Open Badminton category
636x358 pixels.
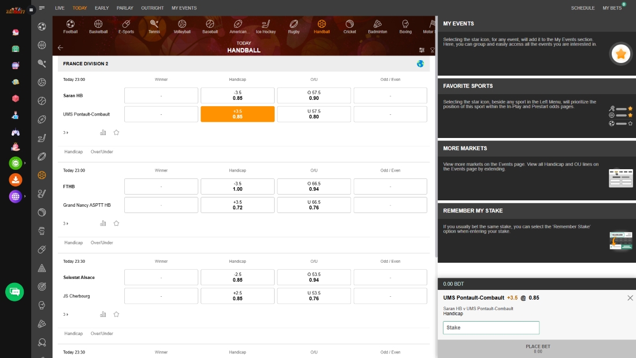378,27
